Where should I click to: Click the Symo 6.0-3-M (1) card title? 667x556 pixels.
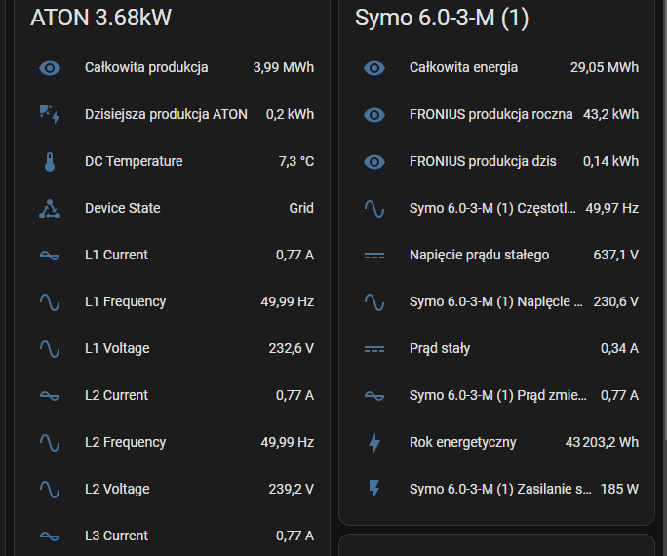pos(442,18)
